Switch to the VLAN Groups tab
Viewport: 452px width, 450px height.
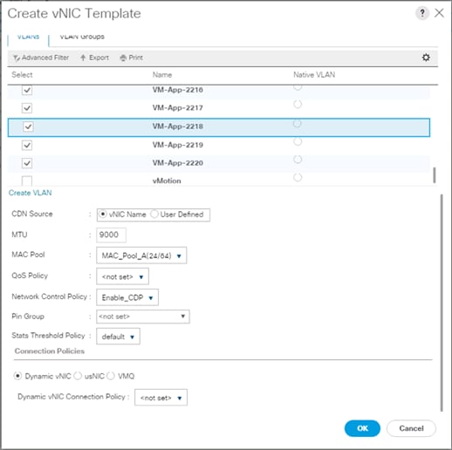[x=82, y=37]
